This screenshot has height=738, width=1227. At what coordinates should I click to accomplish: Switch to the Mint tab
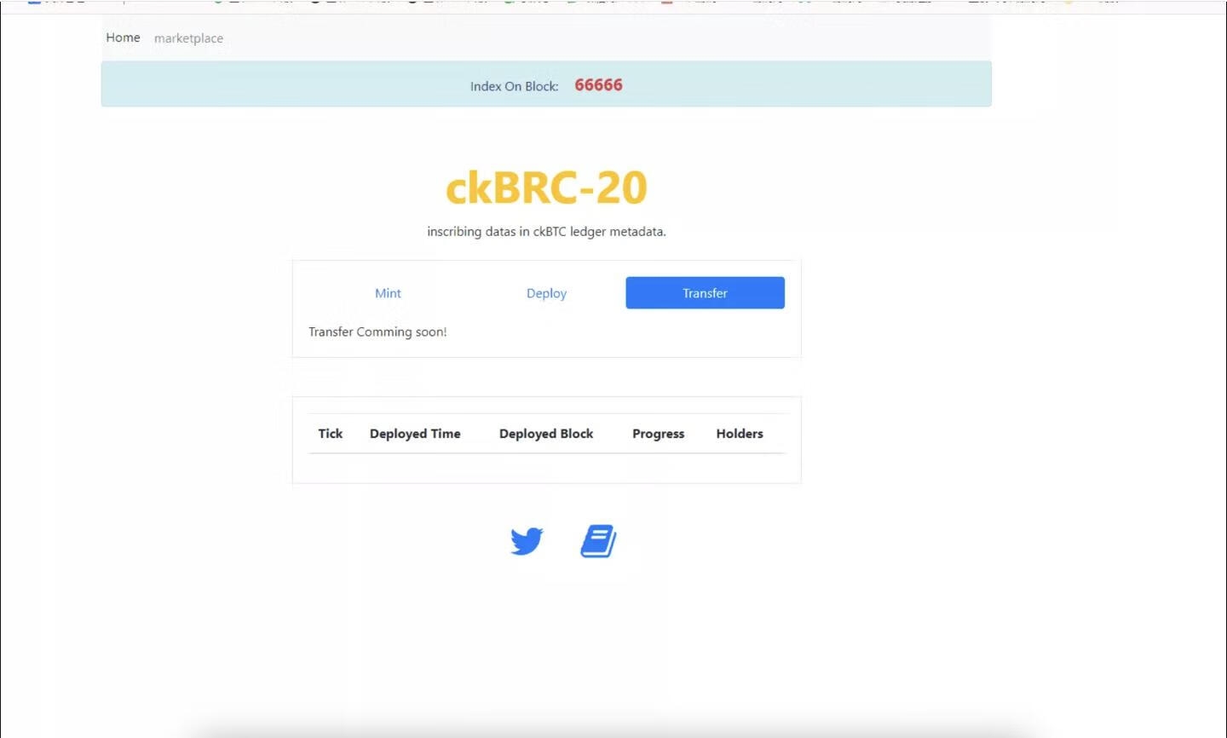click(388, 293)
